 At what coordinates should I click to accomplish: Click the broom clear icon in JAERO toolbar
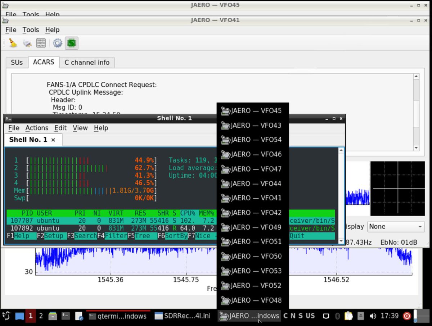tap(13, 43)
